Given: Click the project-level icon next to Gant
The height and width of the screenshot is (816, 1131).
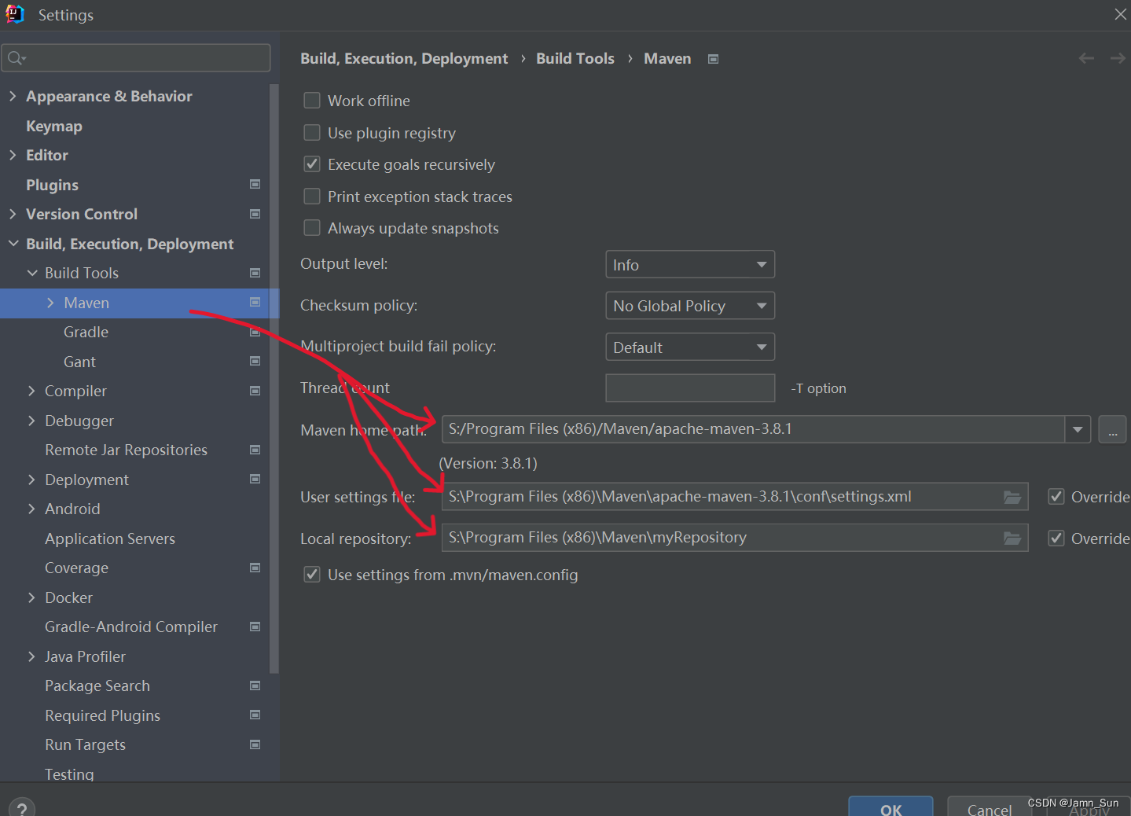Looking at the screenshot, I should click(x=255, y=361).
